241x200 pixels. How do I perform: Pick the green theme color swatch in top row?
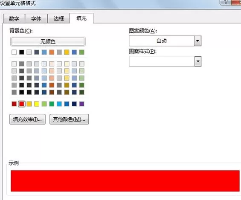[82, 52]
